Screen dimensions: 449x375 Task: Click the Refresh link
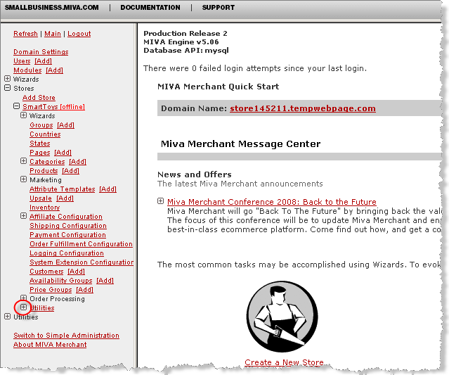pos(25,34)
